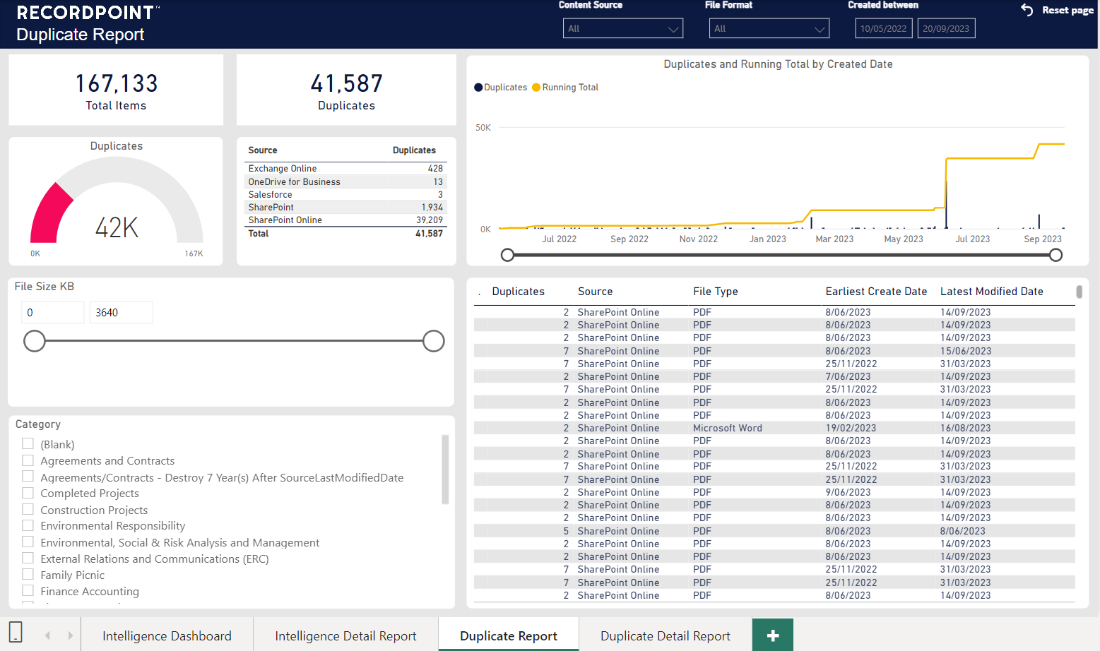Click the 19/02/2023 earliest create date cell
1100x651 pixels.
click(x=851, y=428)
